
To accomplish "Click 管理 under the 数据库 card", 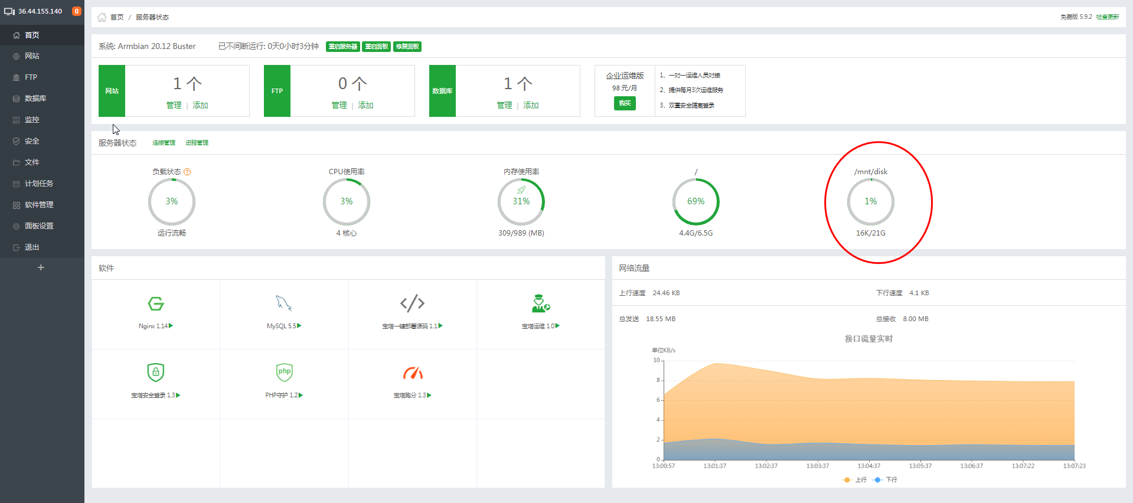I will 505,105.
